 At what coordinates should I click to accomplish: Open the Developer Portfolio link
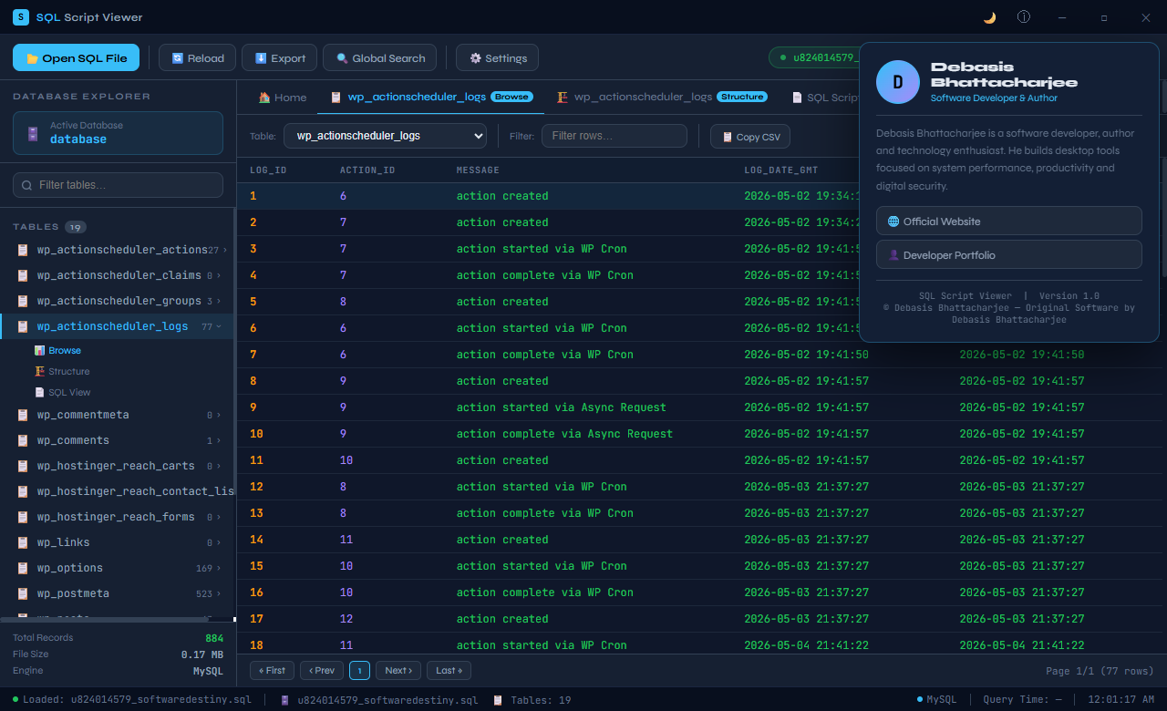click(x=1008, y=255)
